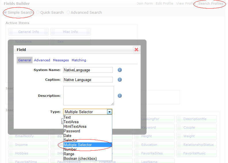
Task: Select the Quick Search radio button
Action: [38, 13]
